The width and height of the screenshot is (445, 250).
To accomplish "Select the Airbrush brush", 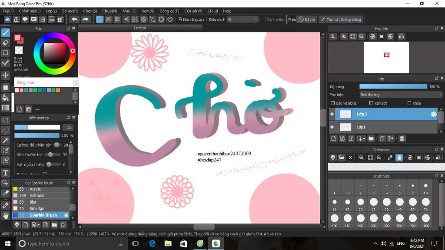I will [41, 196].
